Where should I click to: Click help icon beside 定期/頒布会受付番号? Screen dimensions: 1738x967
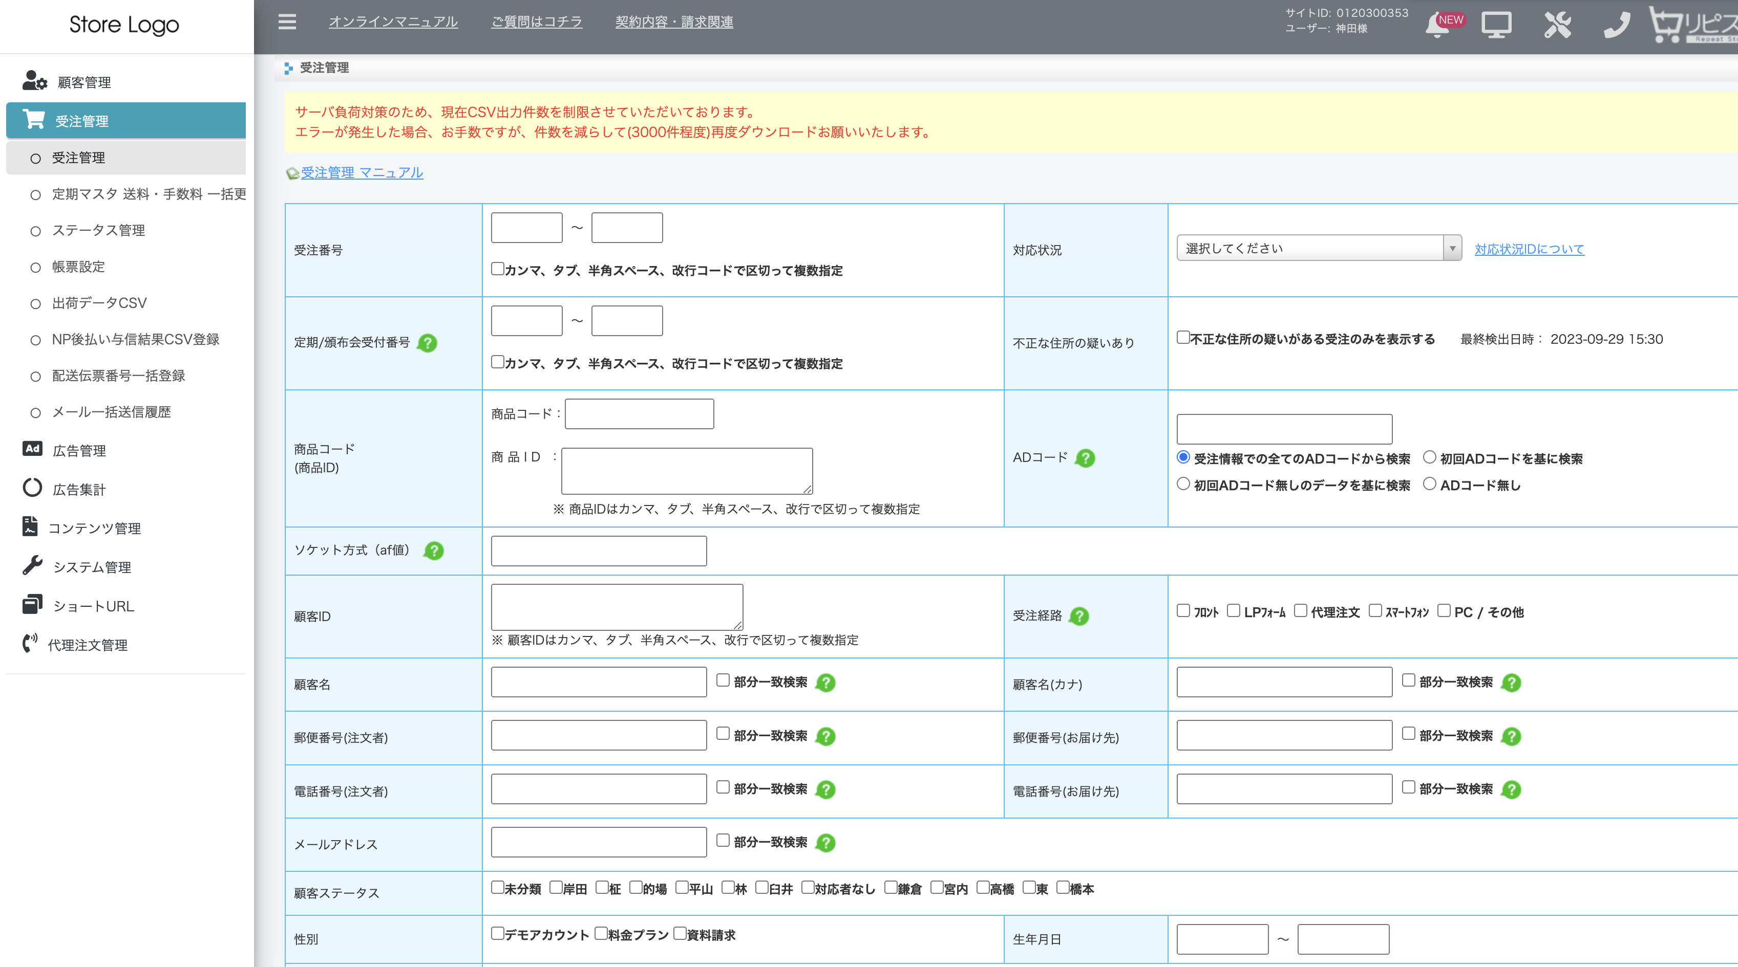427,343
